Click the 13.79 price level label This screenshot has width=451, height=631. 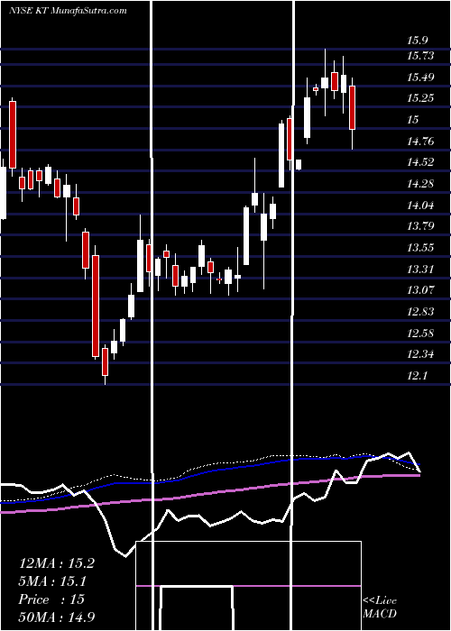click(420, 226)
